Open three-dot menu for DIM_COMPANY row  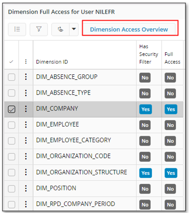click(26, 109)
